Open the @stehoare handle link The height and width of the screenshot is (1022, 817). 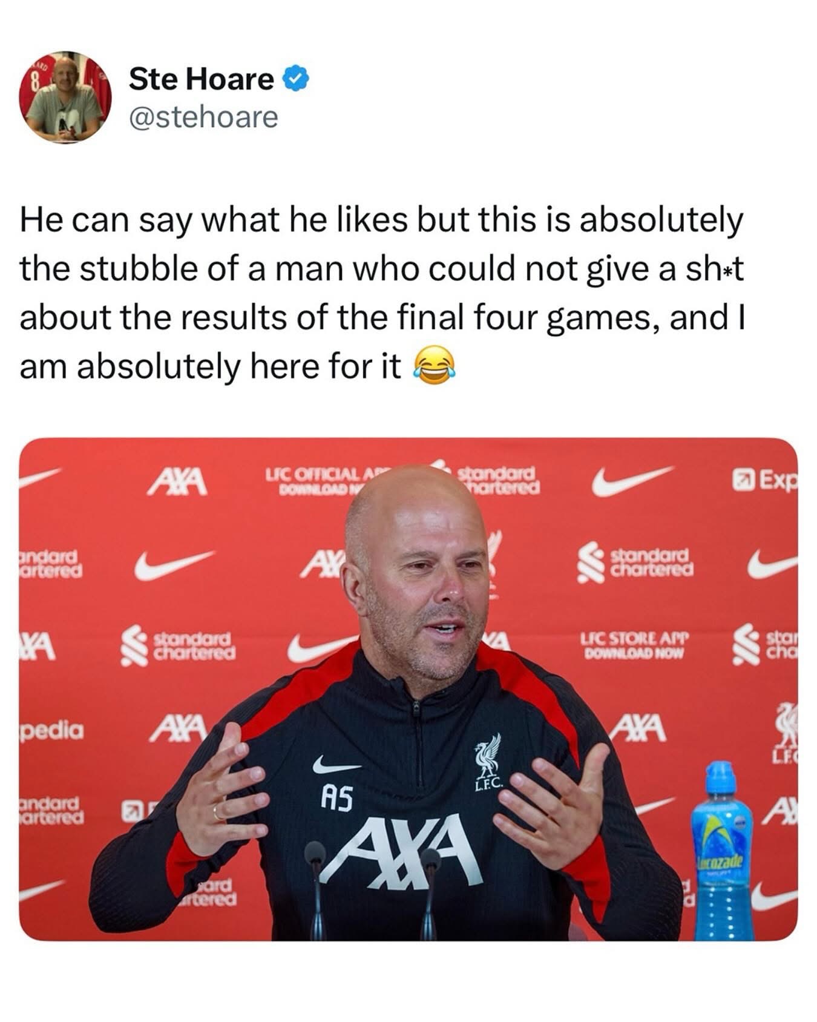[203, 117]
